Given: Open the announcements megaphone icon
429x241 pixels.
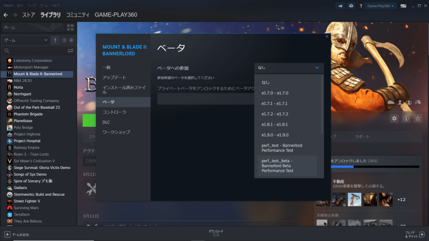Looking at the screenshot, I should click(x=340, y=6).
